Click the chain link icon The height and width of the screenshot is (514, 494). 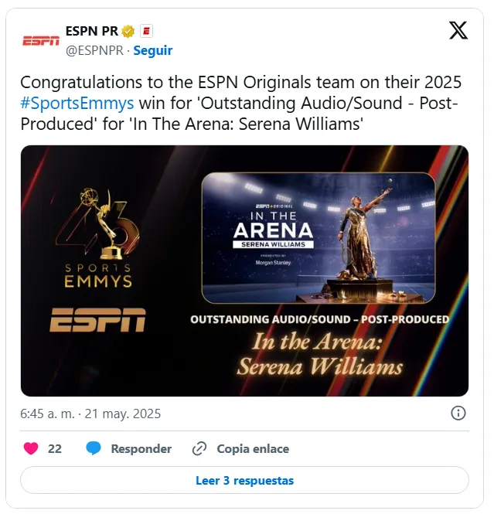199,448
